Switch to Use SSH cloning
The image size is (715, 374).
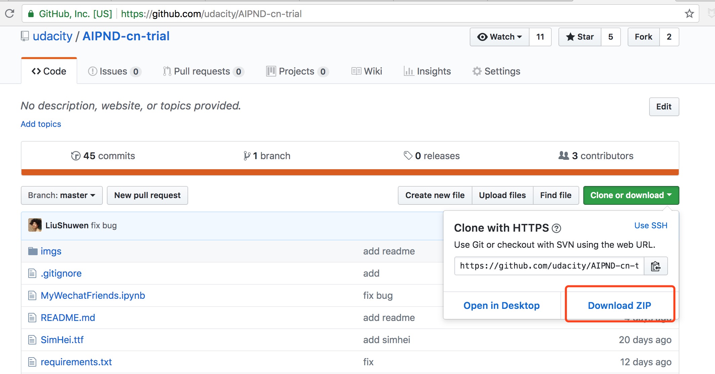[650, 226]
